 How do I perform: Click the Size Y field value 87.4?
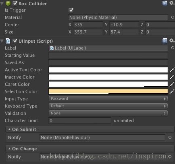pyautogui.click(x=124, y=32)
